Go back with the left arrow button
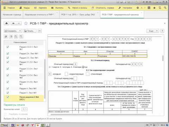Viewport: 169px width, 127px height. 13,24
